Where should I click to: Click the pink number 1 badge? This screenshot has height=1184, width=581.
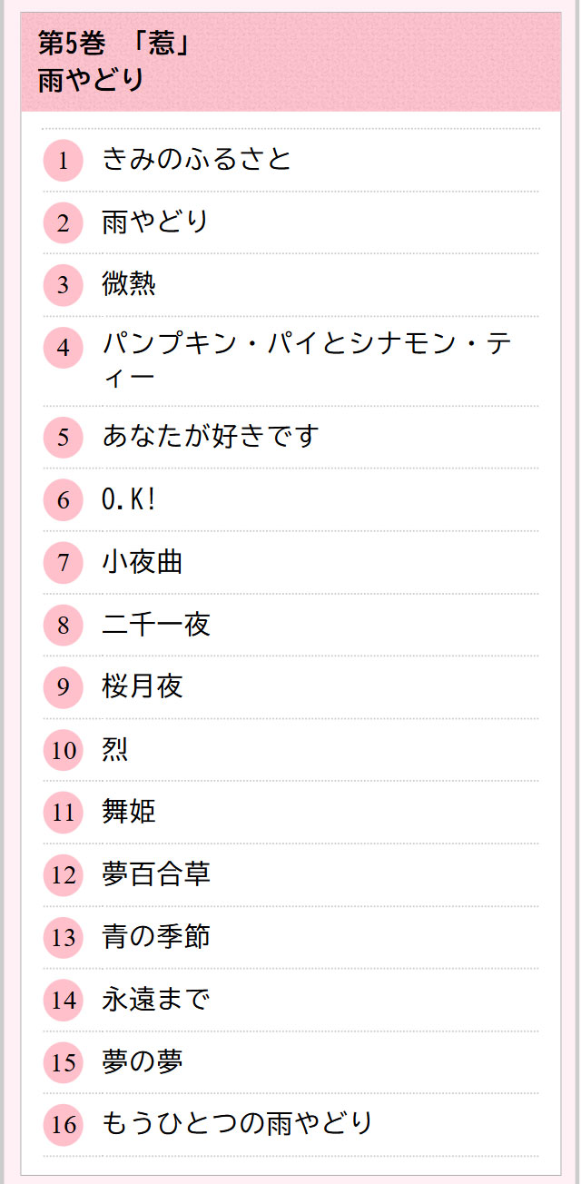63,161
